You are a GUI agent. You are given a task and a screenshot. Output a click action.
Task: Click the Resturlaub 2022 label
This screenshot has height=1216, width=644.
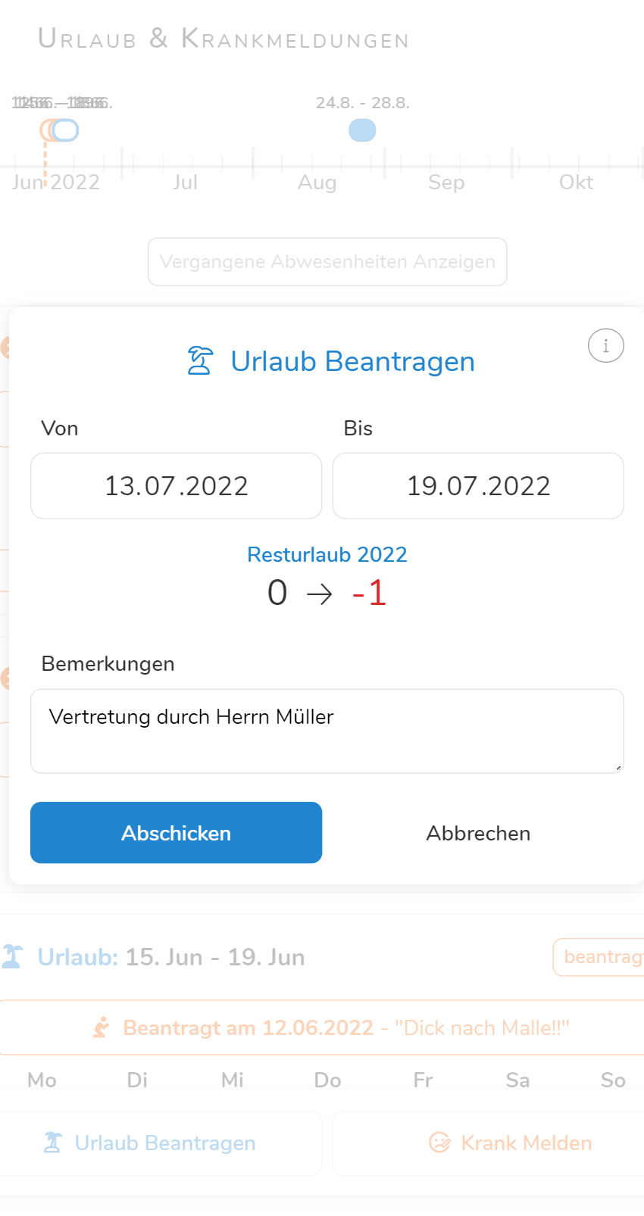327,554
